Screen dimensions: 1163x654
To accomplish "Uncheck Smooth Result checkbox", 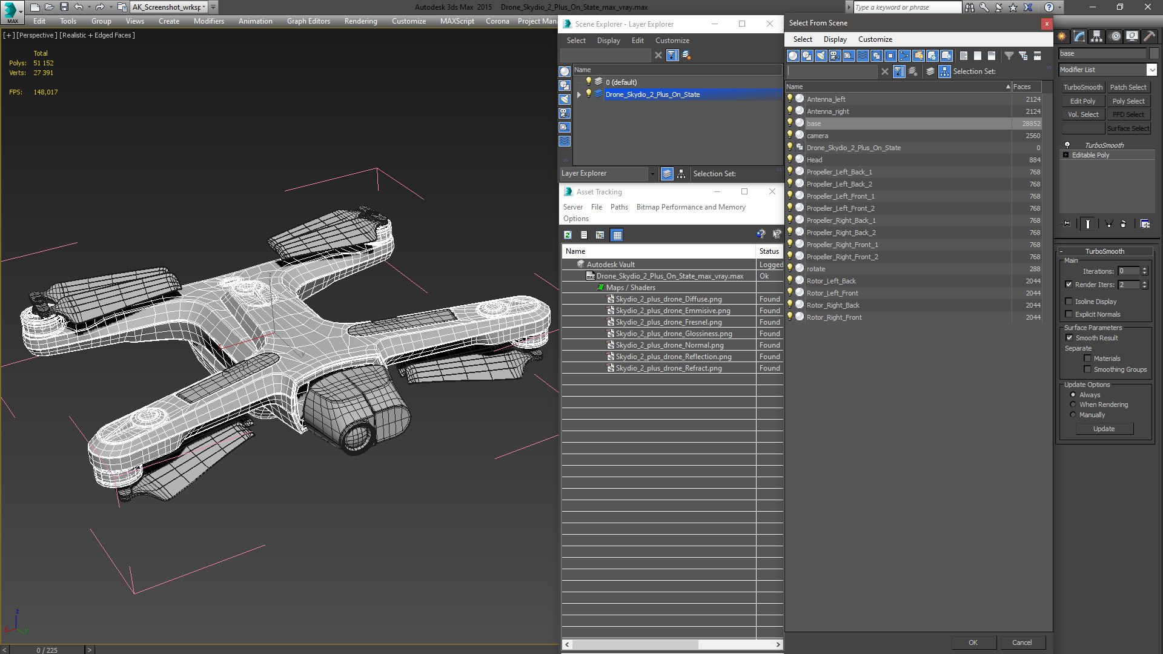I will point(1069,338).
